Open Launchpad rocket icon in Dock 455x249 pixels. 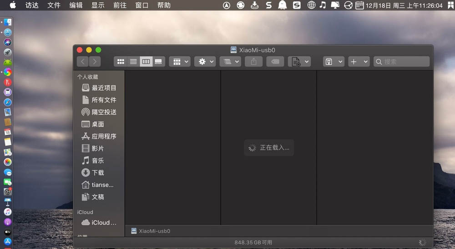click(8, 52)
